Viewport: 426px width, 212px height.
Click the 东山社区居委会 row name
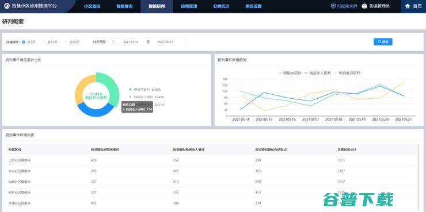click(20, 171)
